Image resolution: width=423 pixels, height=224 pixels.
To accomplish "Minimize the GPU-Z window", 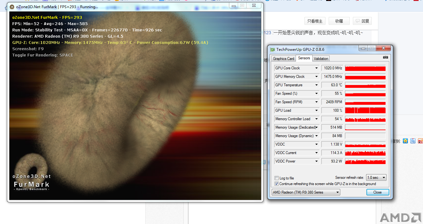I will (363, 48).
